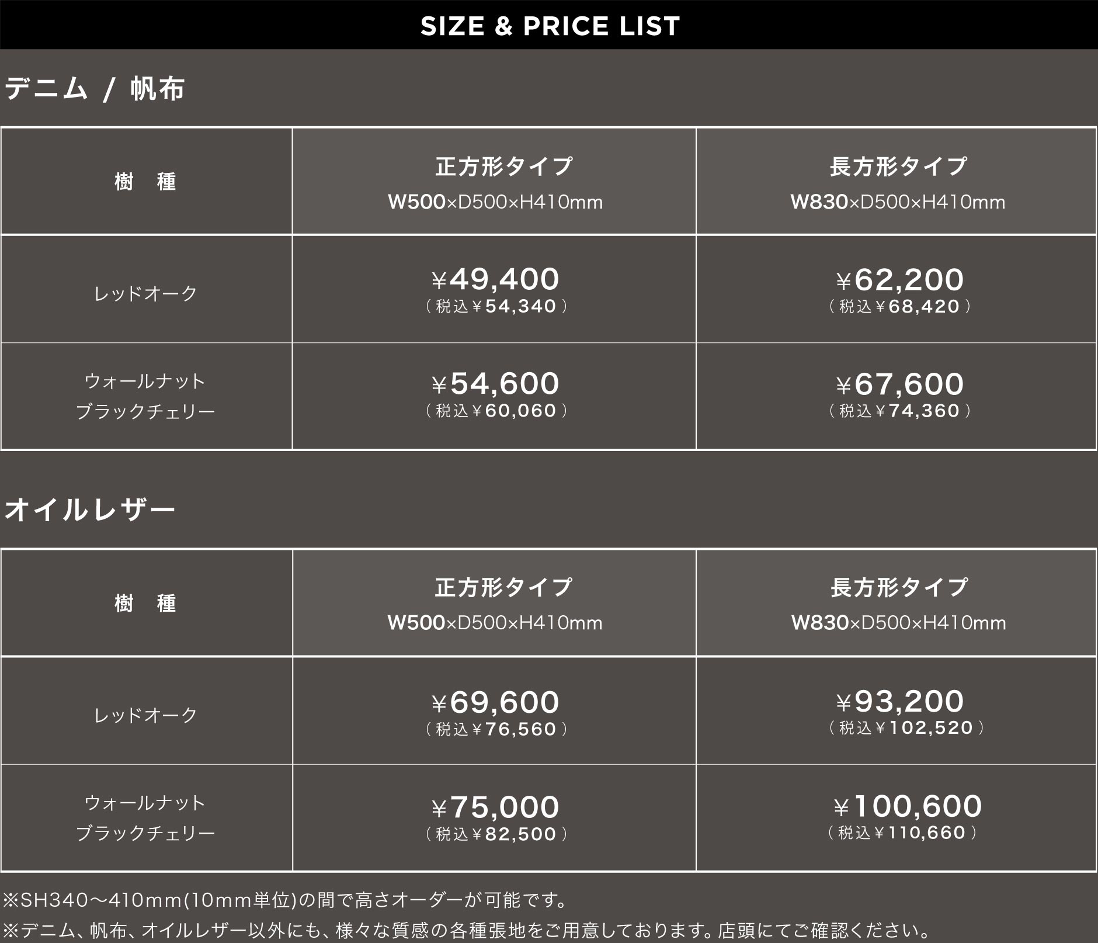Click 正方形タイプ header in denim table

tap(503, 167)
